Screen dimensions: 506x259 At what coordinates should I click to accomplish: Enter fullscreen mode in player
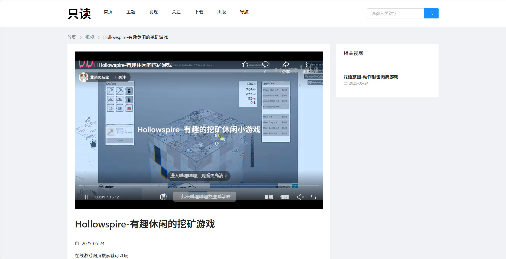click(x=313, y=197)
